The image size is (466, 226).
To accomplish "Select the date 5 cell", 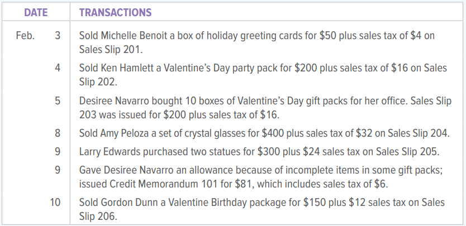I will (58, 101).
